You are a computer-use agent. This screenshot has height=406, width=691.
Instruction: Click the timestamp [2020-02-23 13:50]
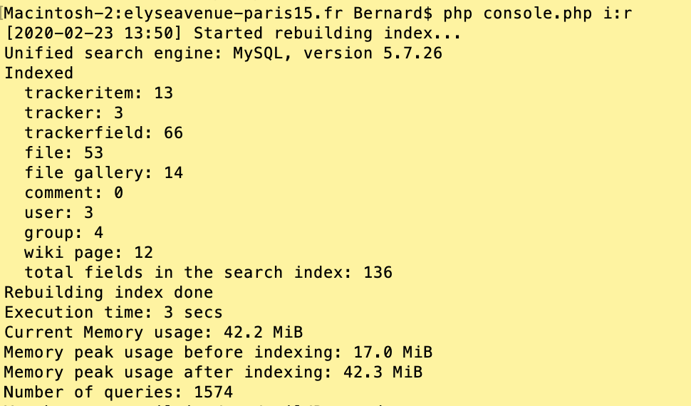tap(94, 33)
